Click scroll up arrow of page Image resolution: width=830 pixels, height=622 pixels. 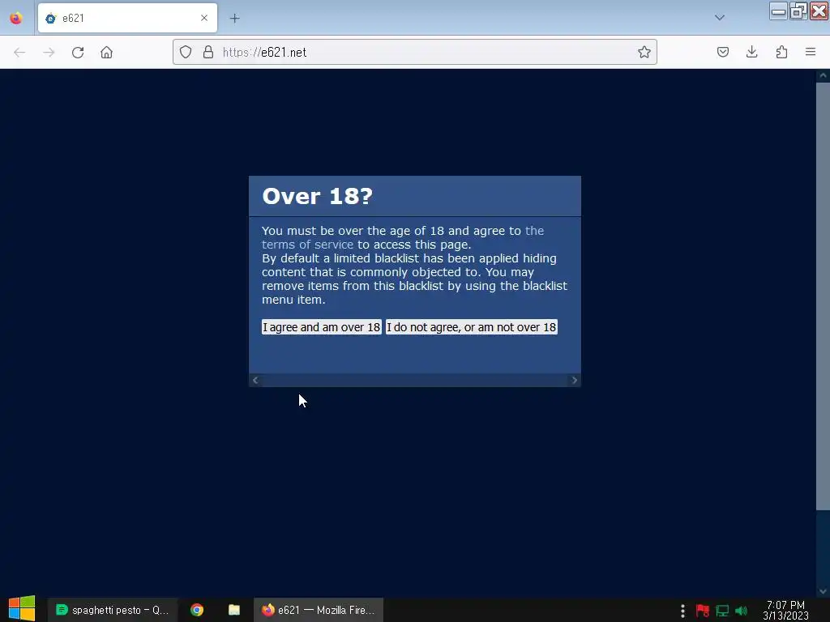click(x=823, y=75)
